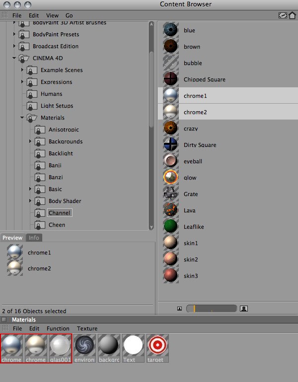Expand the Body Shader folder
298x382 pixels.
[x=30, y=201]
